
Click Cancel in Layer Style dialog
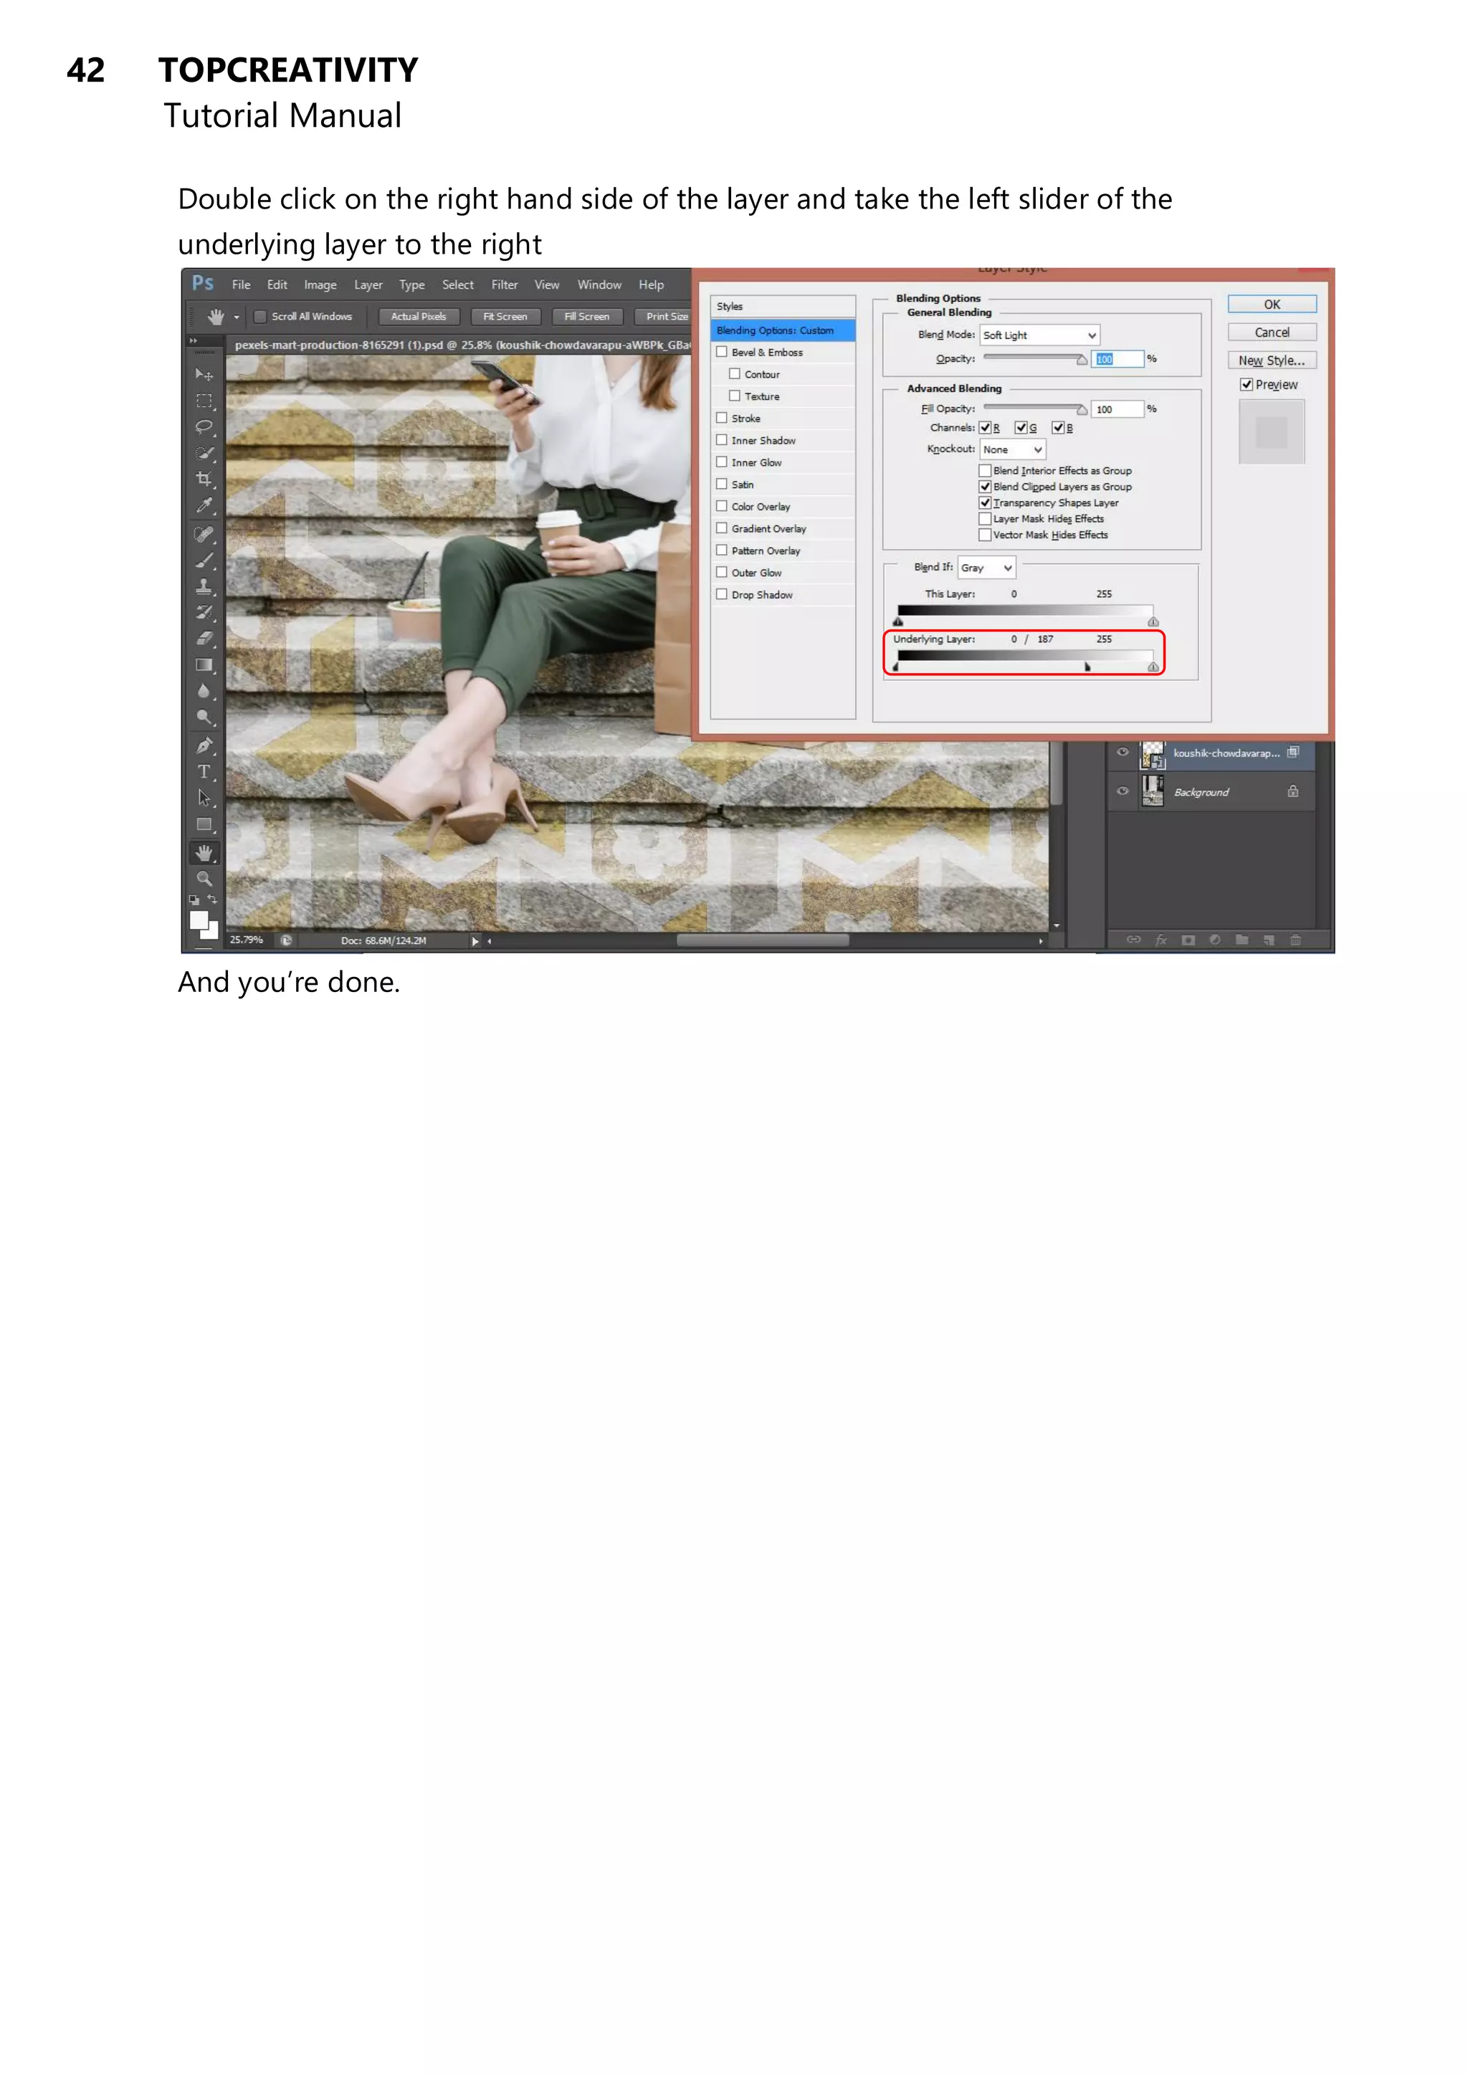pos(1272,333)
